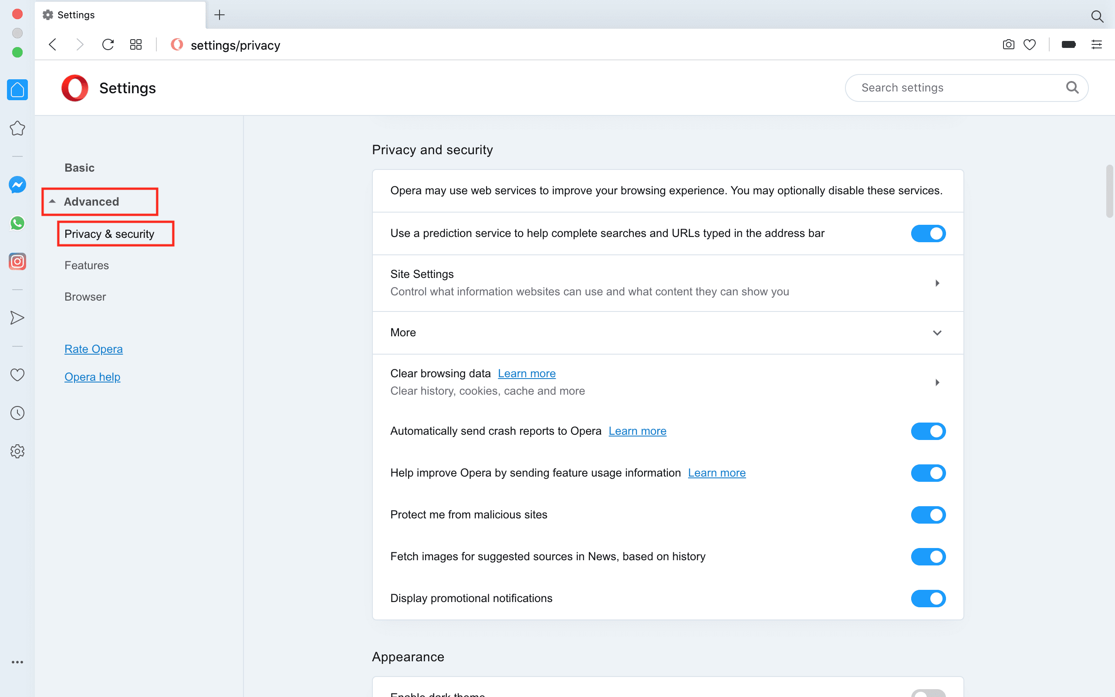
Task: Open My Flow send icon
Action: (17, 318)
